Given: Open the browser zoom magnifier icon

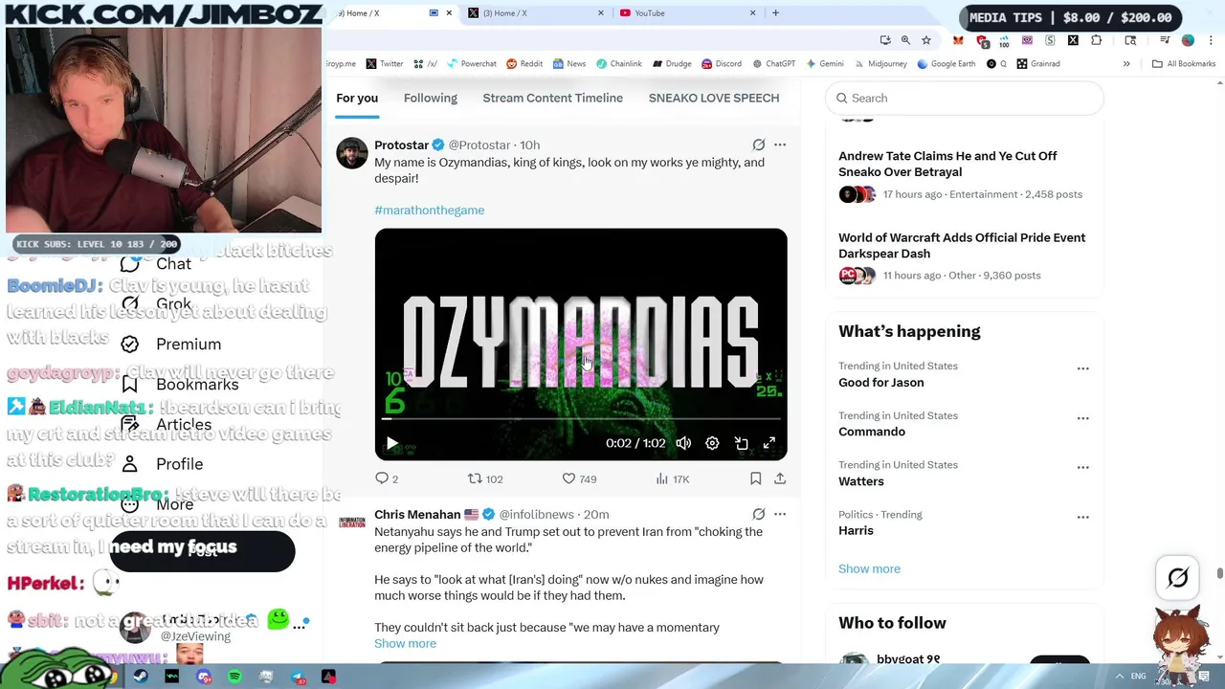Looking at the screenshot, I should point(905,40).
